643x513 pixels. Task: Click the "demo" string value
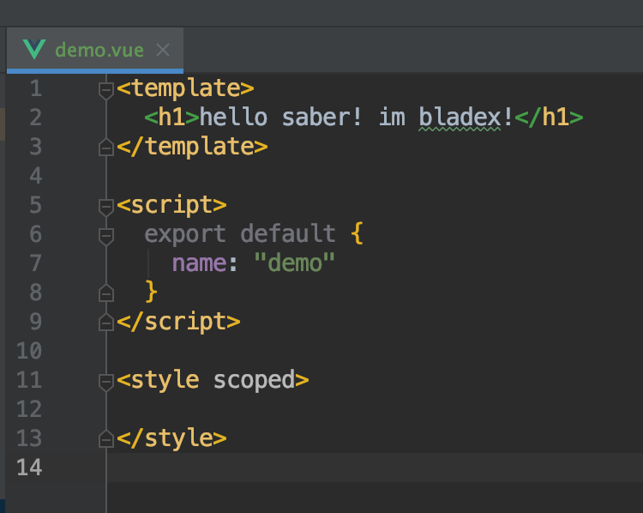pos(295,263)
